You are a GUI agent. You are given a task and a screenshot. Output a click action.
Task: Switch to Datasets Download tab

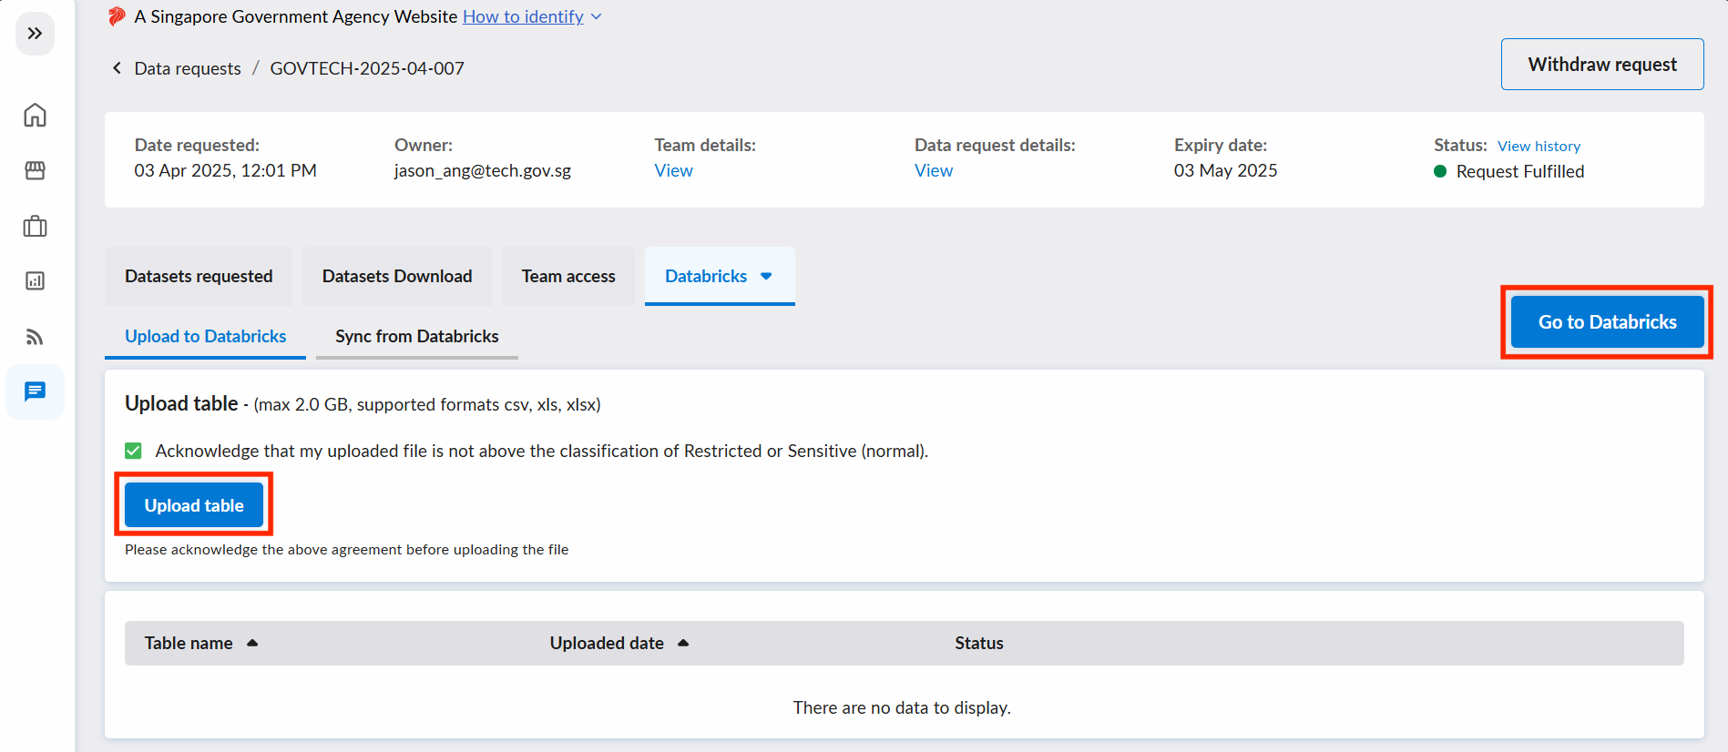pos(397,276)
